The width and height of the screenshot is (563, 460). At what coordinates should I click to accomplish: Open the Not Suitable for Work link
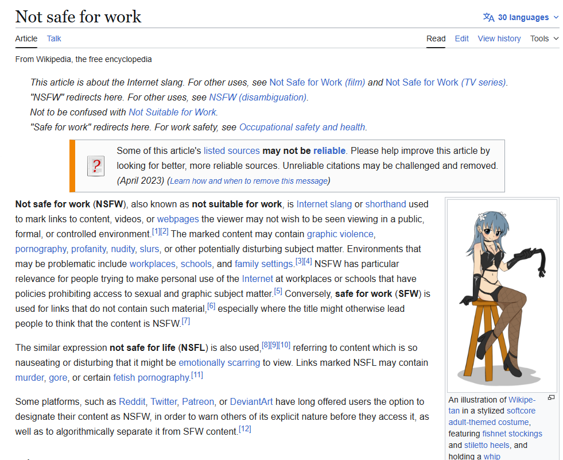tap(172, 112)
